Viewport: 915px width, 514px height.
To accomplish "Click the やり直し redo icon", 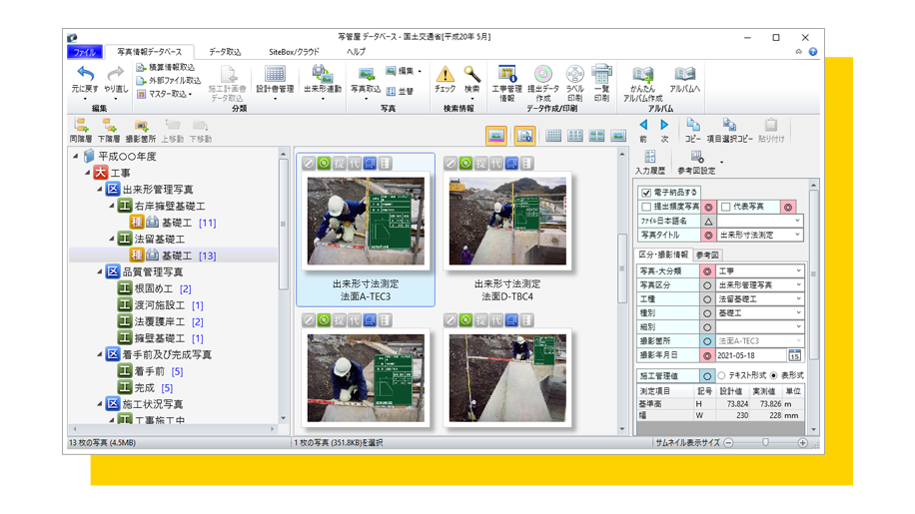I will point(116,75).
